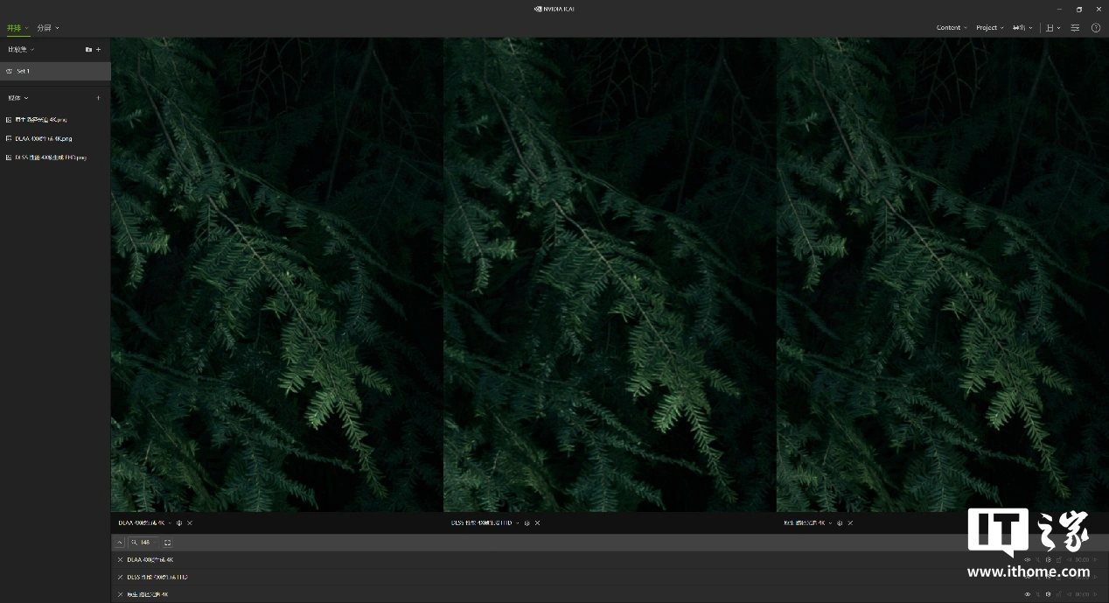Screen dimensions: 1109x603
Task: Toggle visibility eye on the DLAA bottom row
Action: pyautogui.click(x=1028, y=560)
